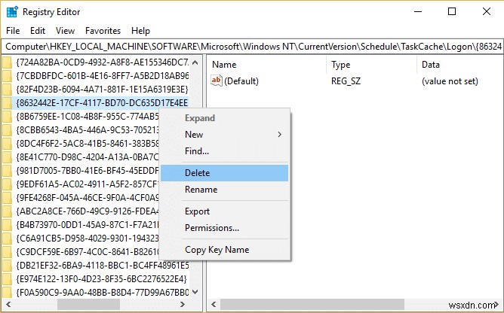Click the folder icon of {8E41C770-D98C key
This screenshot has height=313, width=504.
tap(7, 157)
